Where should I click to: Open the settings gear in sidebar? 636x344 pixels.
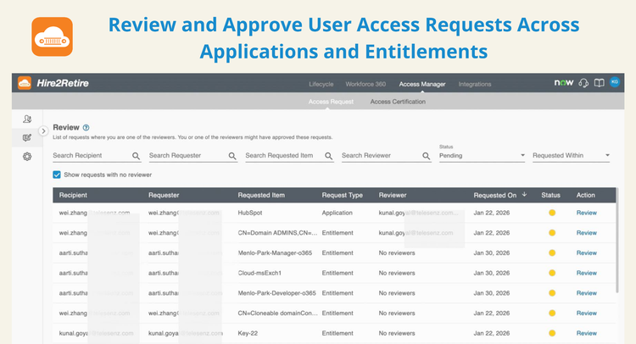pyautogui.click(x=27, y=157)
